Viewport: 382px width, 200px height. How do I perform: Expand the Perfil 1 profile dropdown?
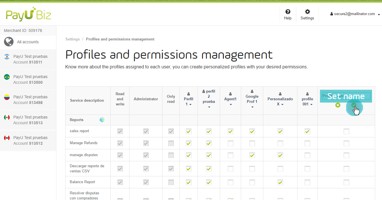188,102
